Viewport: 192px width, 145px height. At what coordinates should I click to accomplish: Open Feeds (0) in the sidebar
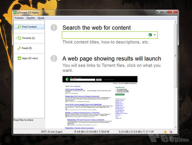27,48
